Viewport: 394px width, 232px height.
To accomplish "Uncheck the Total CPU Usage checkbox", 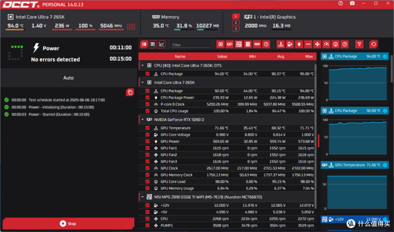I will click(147, 111).
